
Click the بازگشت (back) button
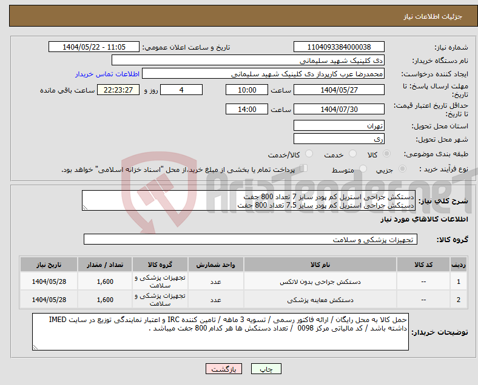click(224, 369)
